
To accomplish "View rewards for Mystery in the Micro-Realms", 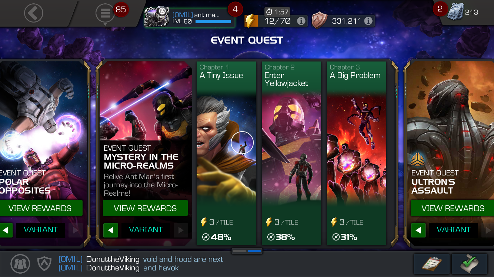I will (145, 208).
